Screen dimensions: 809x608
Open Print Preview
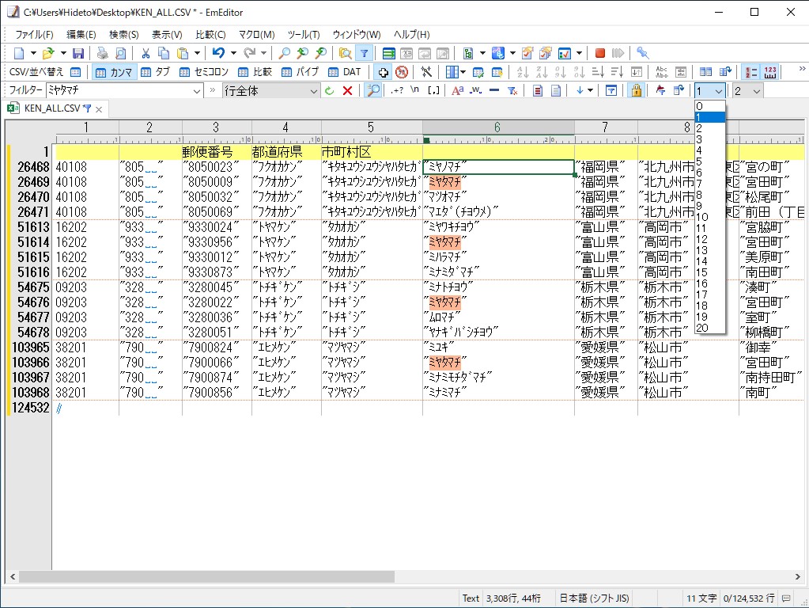coord(120,53)
